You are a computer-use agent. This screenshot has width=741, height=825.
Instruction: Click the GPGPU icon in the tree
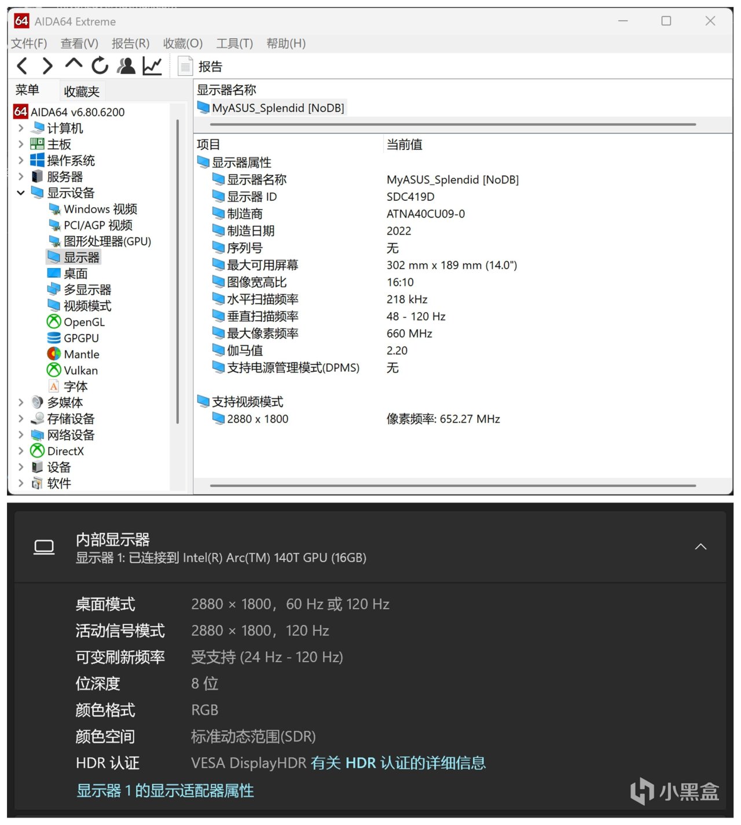coord(54,338)
